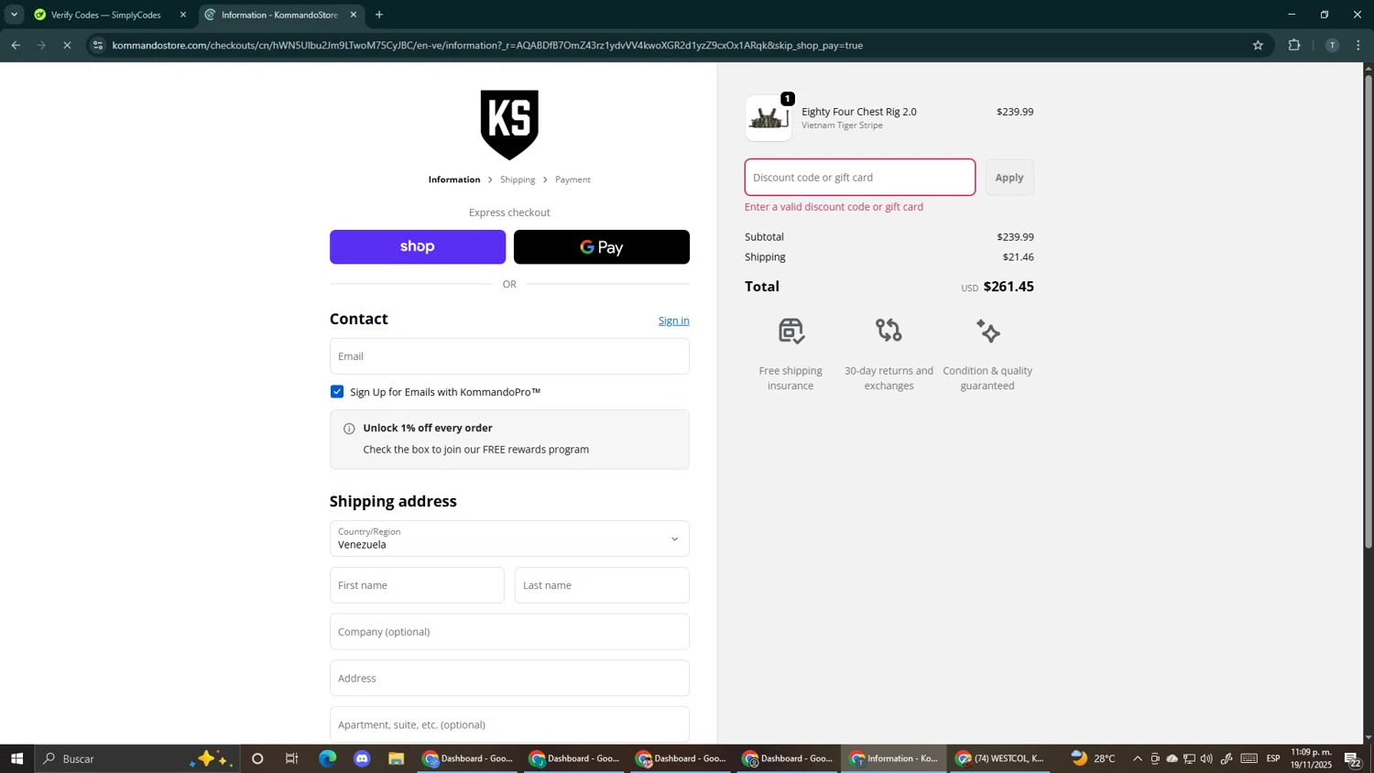Open Discord from the taskbar
Viewport: 1374px width, 773px height.
coord(362,758)
